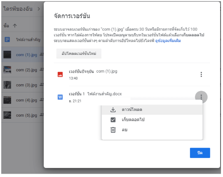The height and width of the screenshot is (177, 223).
Task: Click the อัปโหลดเวอร์ชันใหม่ button
Action: (x=79, y=54)
